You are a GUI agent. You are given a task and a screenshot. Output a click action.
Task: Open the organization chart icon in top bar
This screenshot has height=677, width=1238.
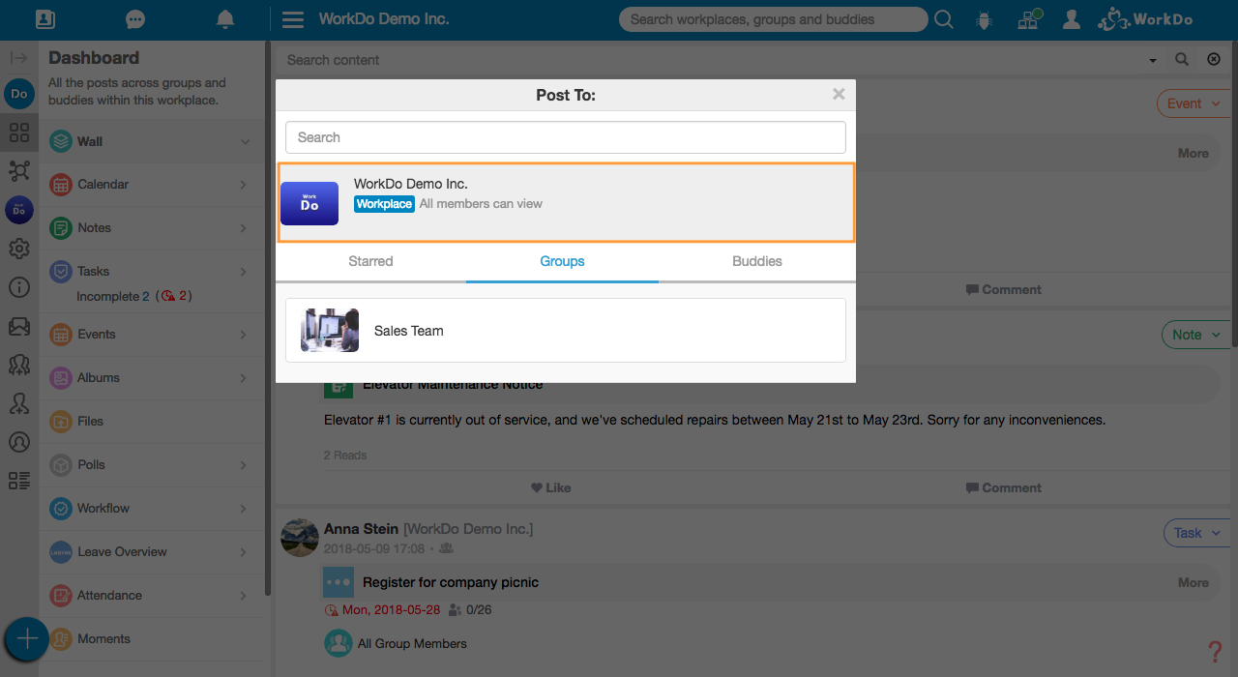click(1029, 19)
